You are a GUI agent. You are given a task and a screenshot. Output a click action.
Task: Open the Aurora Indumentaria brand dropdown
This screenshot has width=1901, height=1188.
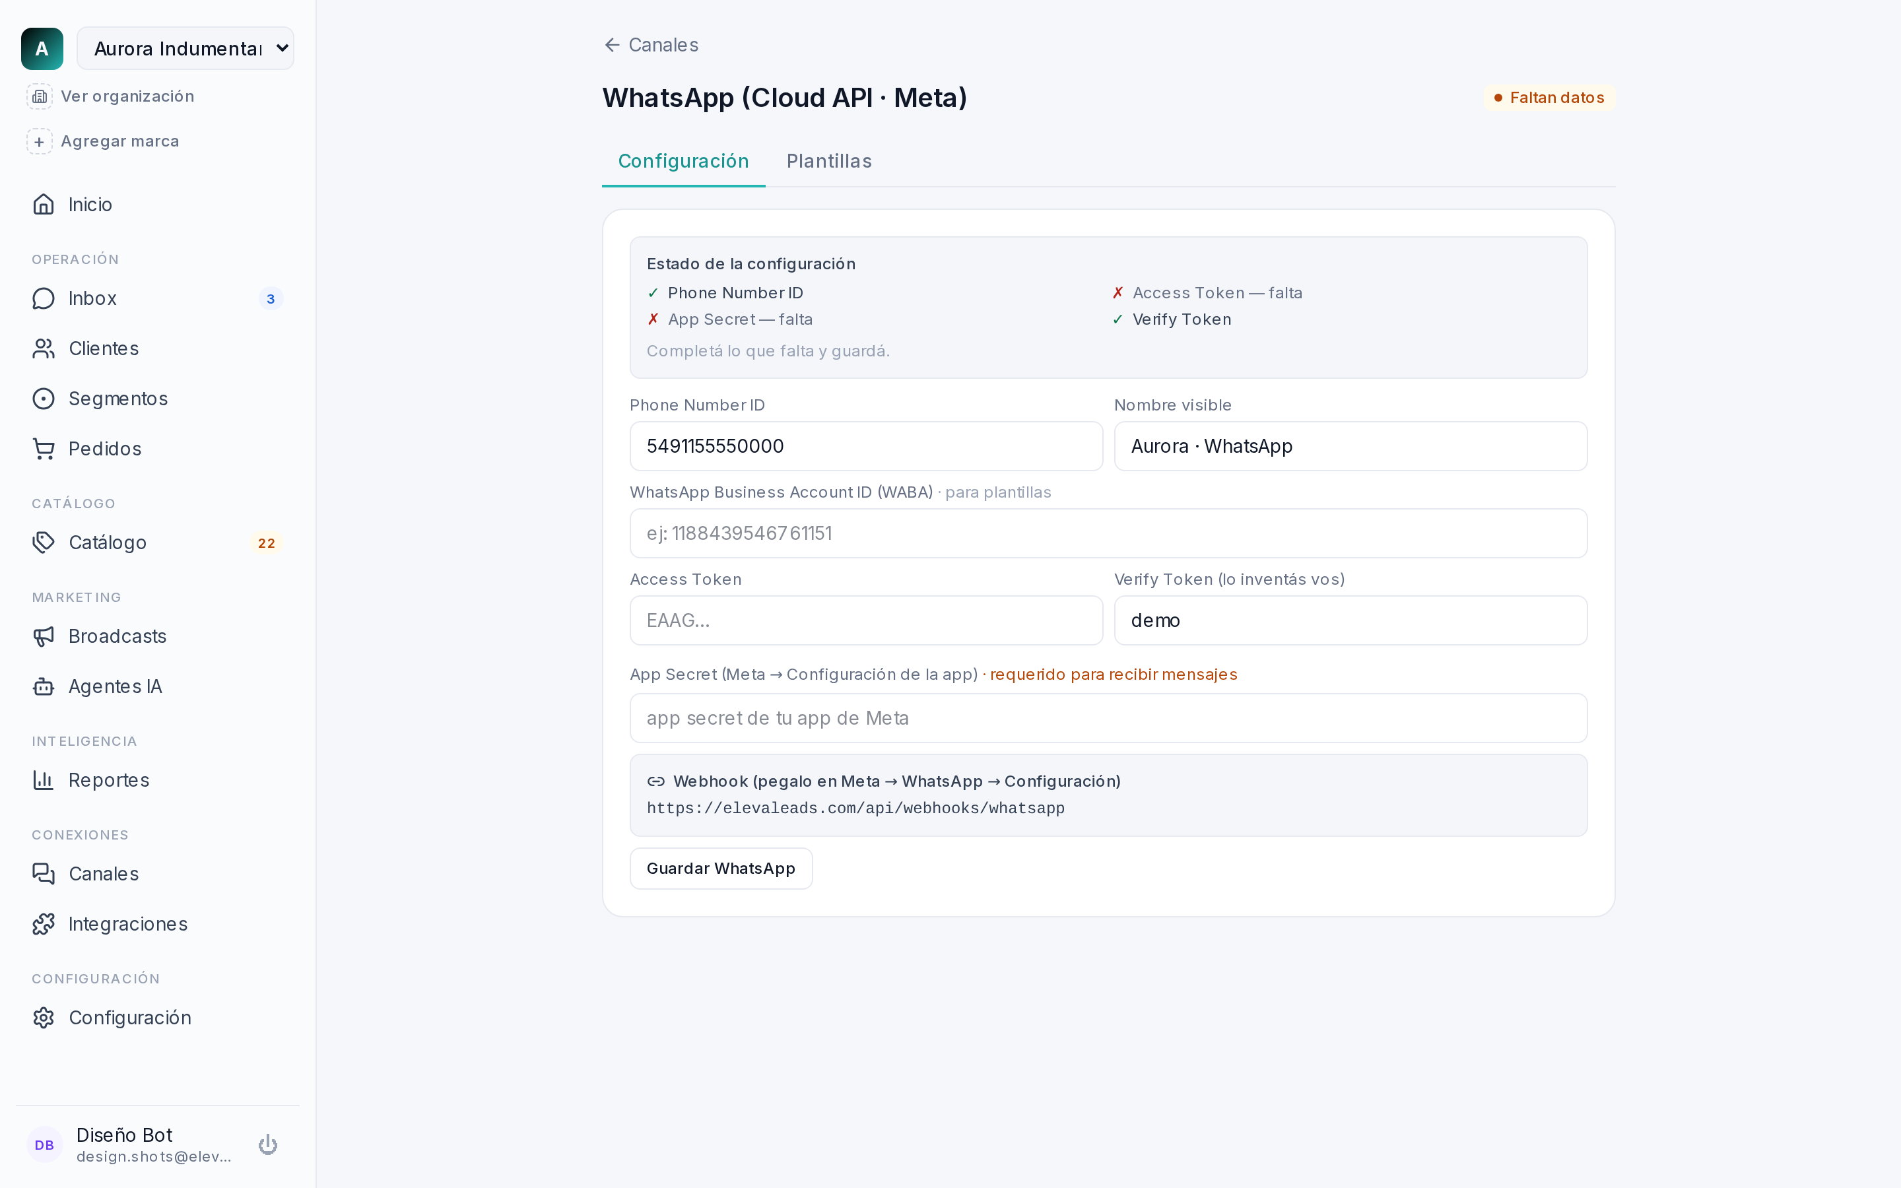[x=185, y=49]
